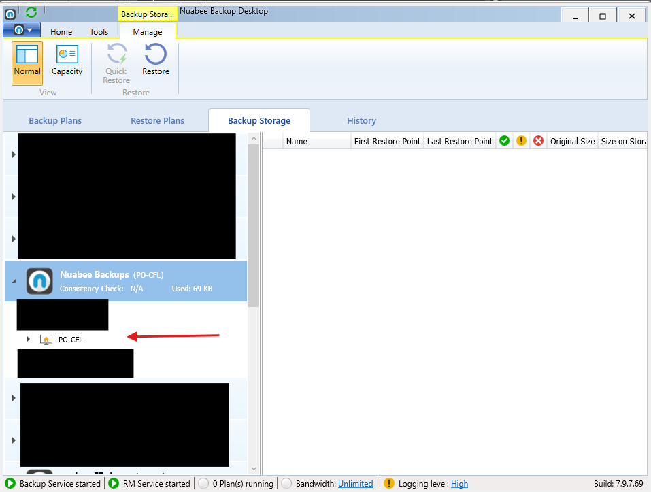Click the Nuabee app icon in title bar

[10, 14]
